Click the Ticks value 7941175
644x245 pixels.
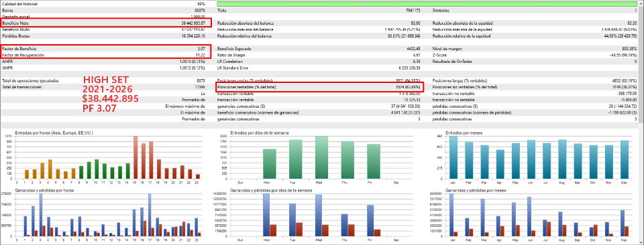[413, 10]
